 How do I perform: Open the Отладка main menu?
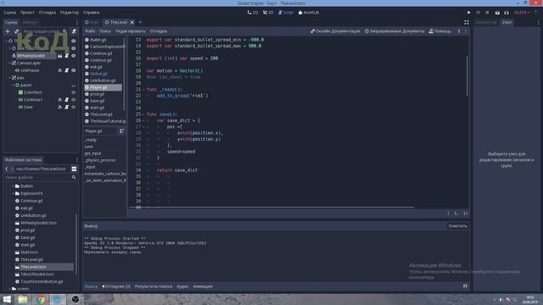[x=48, y=13]
